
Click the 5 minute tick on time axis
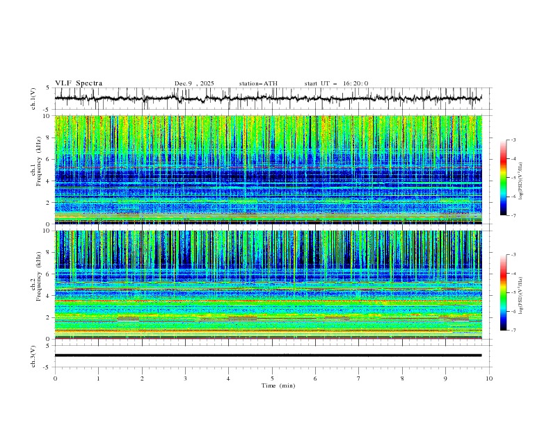pyautogui.click(x=272, y=378)
